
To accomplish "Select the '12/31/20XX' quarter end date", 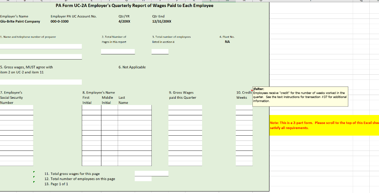I will pyautogui.click(x=162, y=21).
